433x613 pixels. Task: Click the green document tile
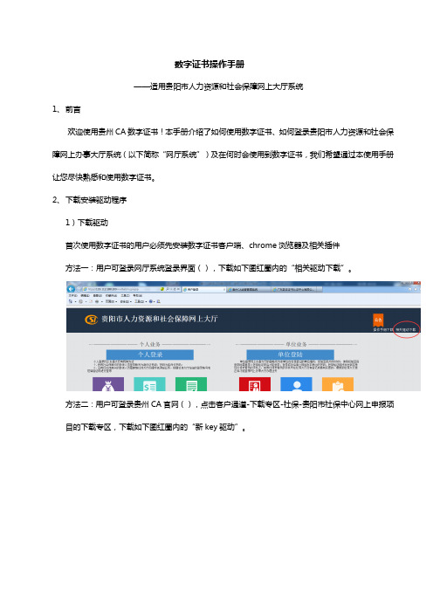(x=191, y=384)
